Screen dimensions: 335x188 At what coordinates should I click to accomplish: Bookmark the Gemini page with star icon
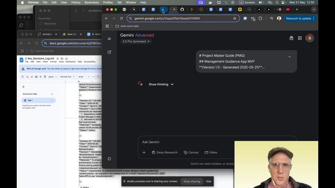pos(234,19)
